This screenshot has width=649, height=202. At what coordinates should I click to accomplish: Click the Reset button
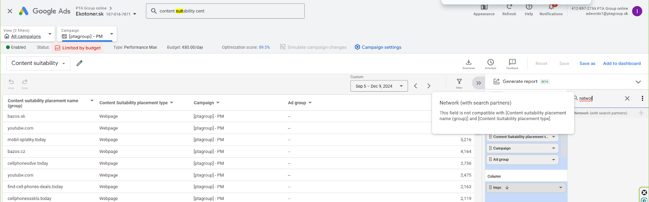pyautogui.click(x=541, y=64)
